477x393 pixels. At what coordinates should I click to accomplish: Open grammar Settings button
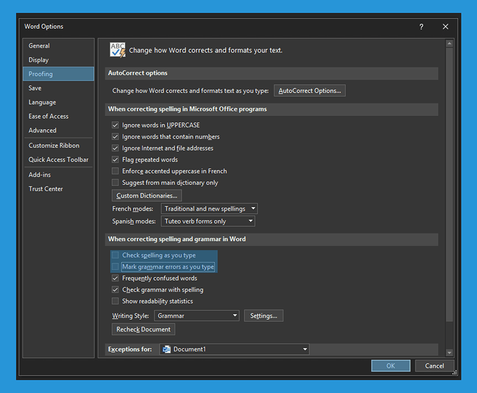[x=263, y=316]
